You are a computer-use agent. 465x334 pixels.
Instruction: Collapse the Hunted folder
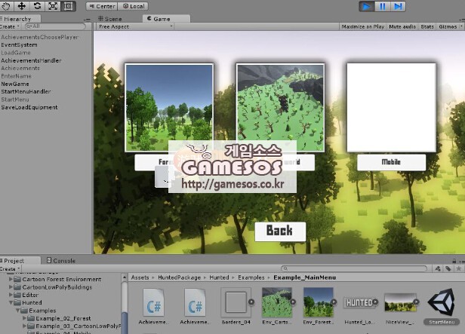(x=11, y=302)
